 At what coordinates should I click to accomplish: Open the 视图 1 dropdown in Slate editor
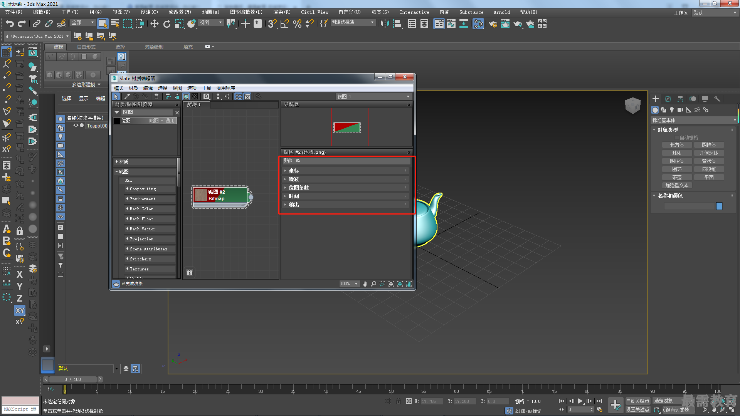373,97
